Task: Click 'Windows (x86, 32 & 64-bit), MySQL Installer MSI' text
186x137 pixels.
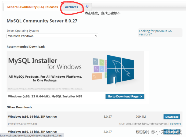Action: pyautogui.click(x=45, y=96)
